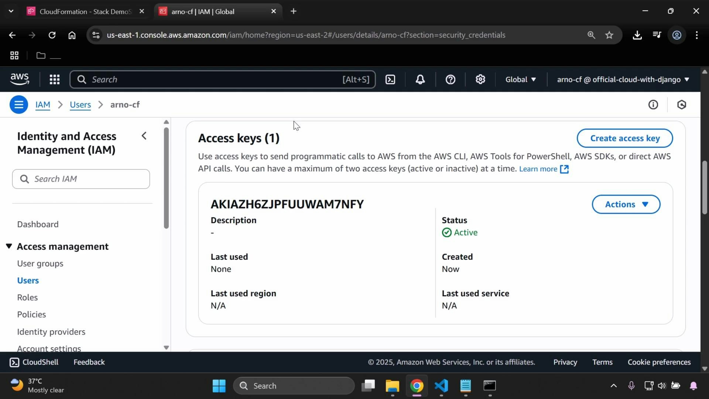Collapse the Access management section
This screenshot has width=709, height=399.
click(x=9, y=246)
